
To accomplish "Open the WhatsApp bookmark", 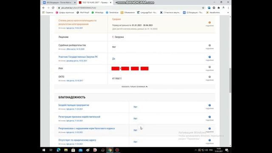I will [97, 12].
